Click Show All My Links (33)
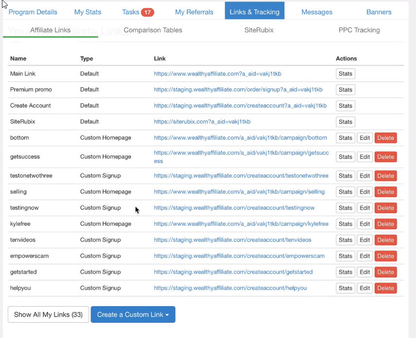The height and width of the screenshot is (338, 416). tap(48, 314)
